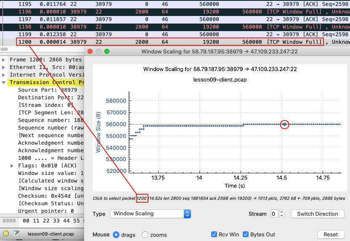The width and height of the screenshot is (350, 241).
Task: Collapse the Transmission Control Protocol section
Action: click(4, 82)
